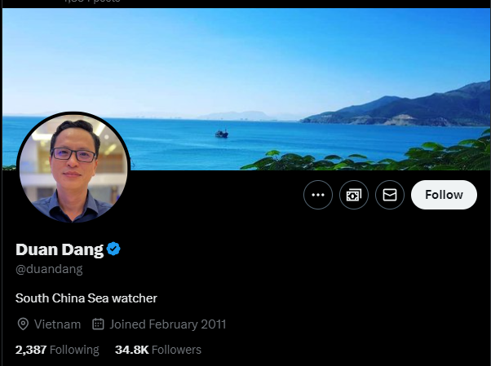Open the circular profile photo

73,167
